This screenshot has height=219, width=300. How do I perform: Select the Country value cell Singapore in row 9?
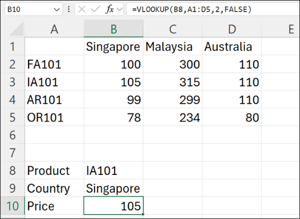(x=113, y=188)
